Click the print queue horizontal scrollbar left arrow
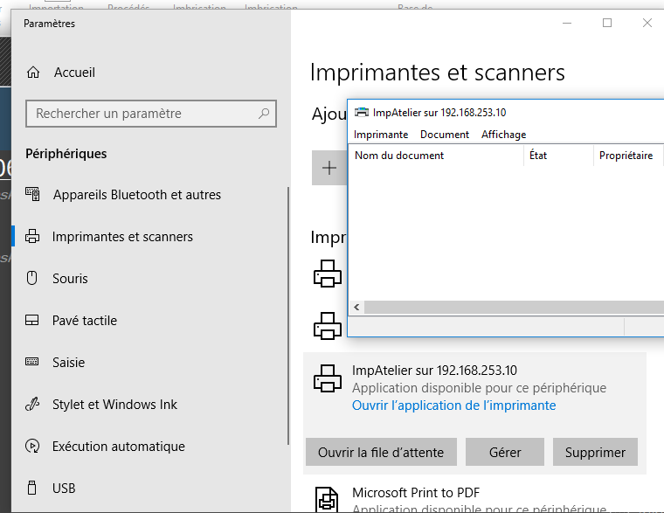Viewport: 664px width, 513px height. [356, 308]
